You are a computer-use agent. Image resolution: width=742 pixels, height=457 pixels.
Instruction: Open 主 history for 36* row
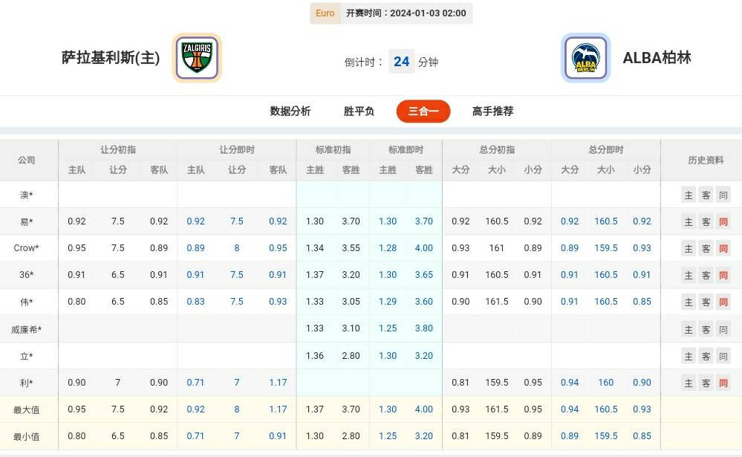(x=689, y=275)
